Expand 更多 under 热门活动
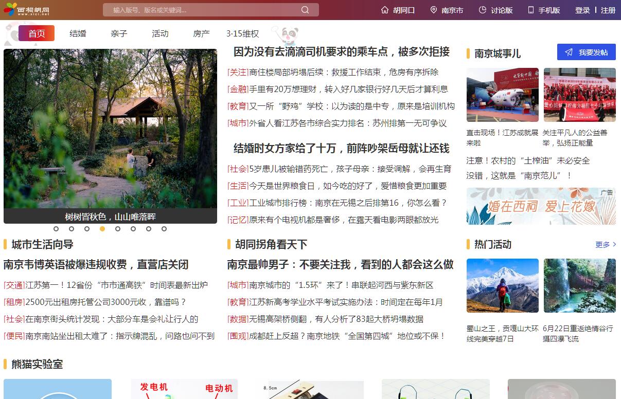Image resolution: width=621 pixels, height=399 pixels. coord(605,245)
